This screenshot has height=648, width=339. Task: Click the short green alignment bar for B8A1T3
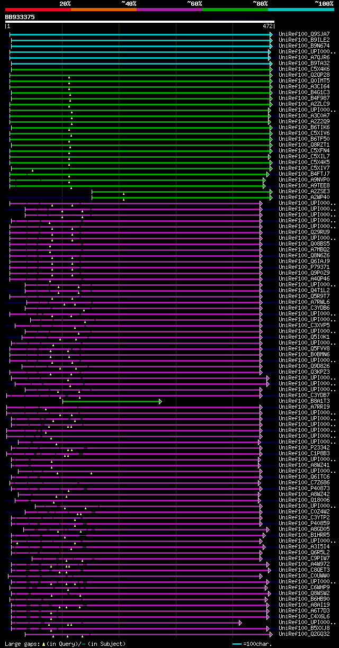[112, 401]
